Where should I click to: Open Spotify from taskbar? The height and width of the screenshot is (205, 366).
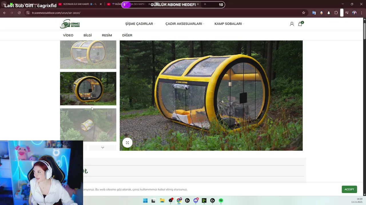(x=221, y=200)
